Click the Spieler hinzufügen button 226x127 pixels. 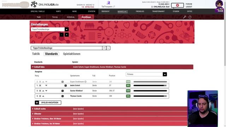pos(48,103)
